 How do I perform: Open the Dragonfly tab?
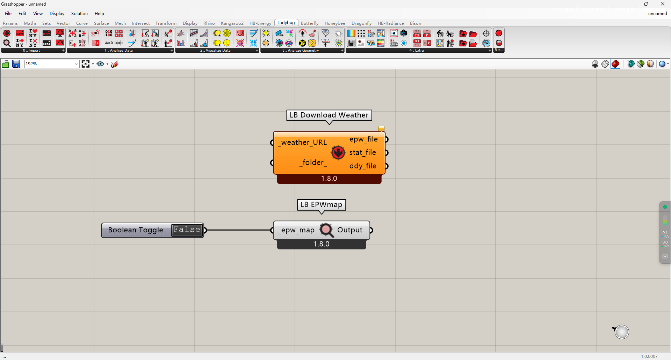pyautogui.click(x=361, y=23)
